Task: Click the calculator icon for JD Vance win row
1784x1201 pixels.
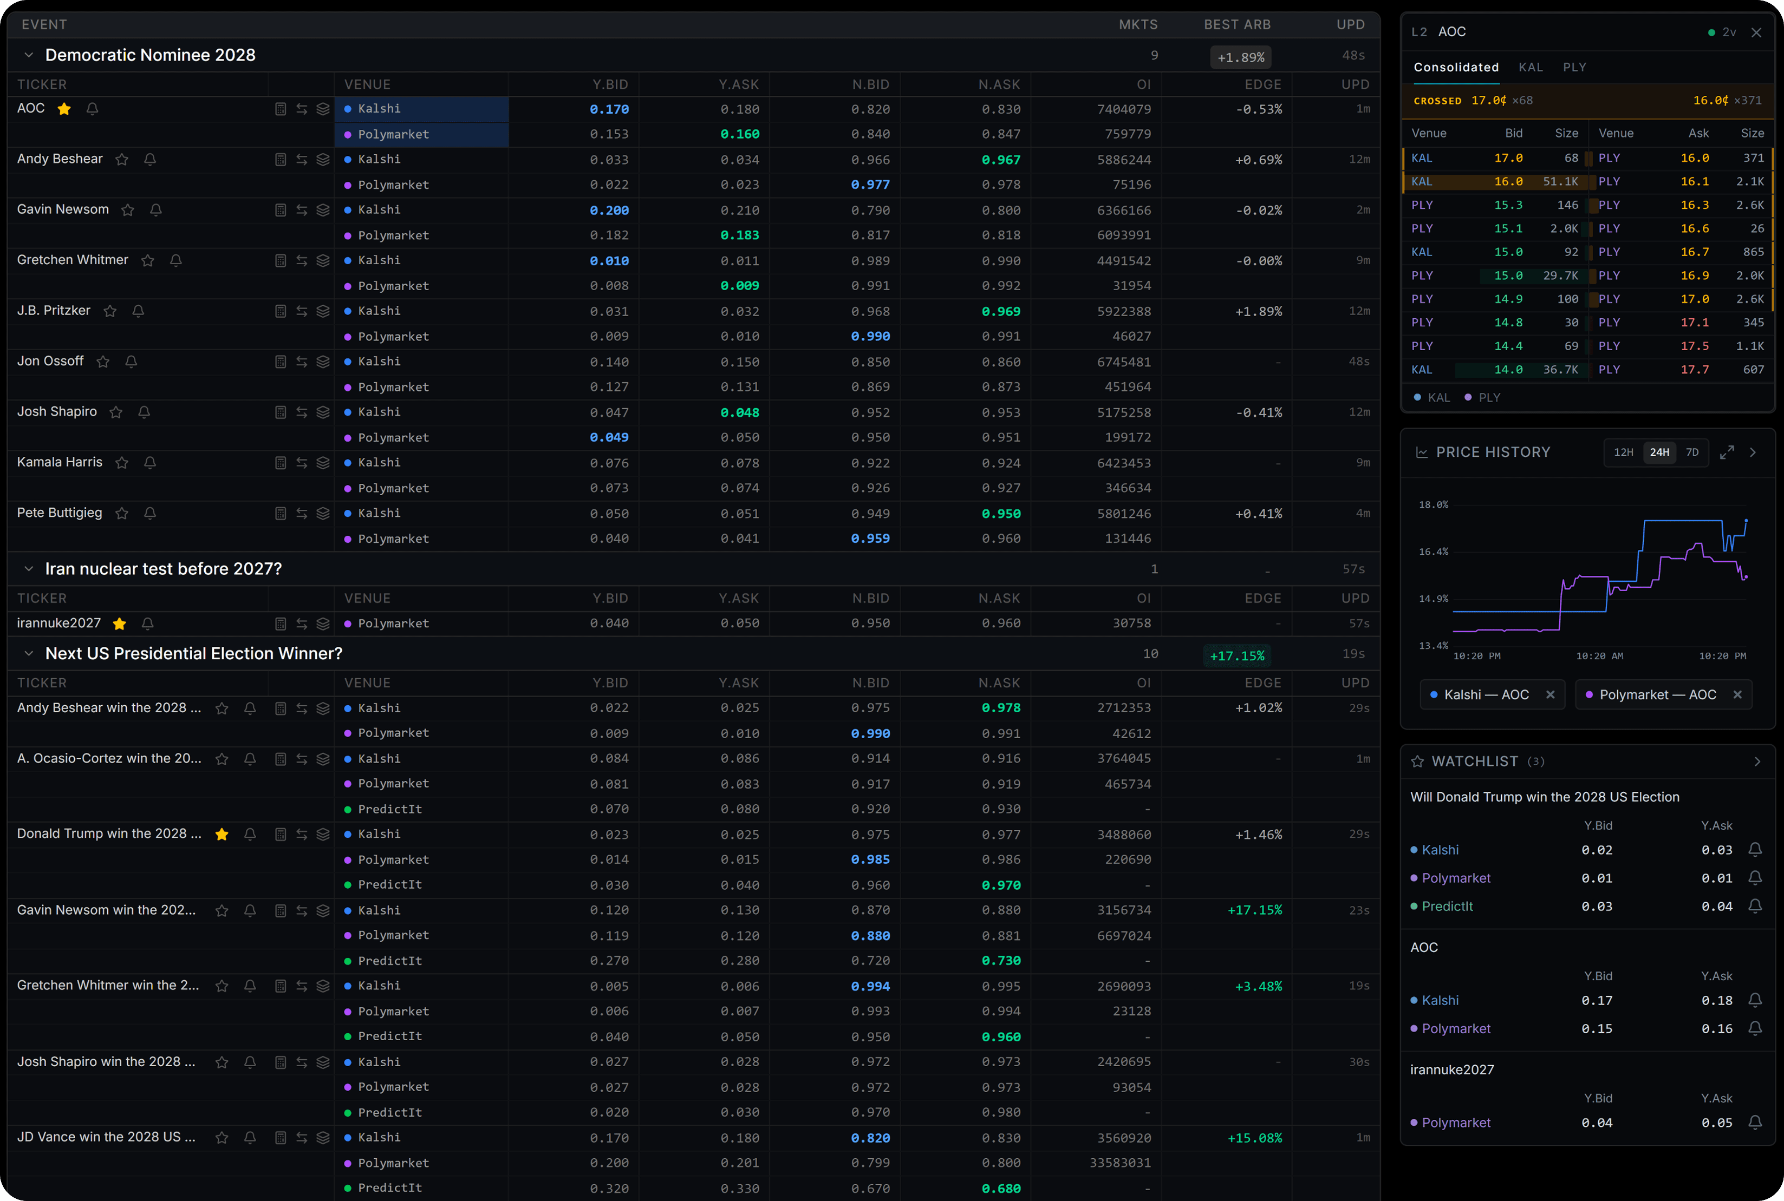Action: pyautogui.click(x=281, y=1138)
